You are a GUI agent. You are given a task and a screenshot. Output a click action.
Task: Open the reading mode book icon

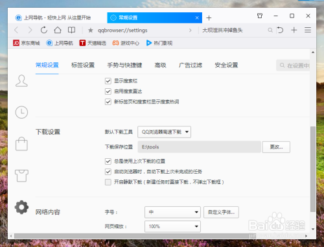click(71, 30)
